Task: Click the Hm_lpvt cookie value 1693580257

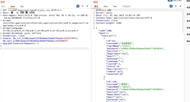Action: pyautogui.click(x=61, y=41)
